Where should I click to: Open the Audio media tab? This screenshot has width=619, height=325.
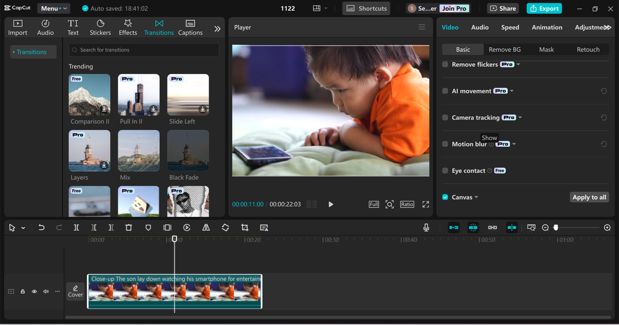tap(45, 28)
